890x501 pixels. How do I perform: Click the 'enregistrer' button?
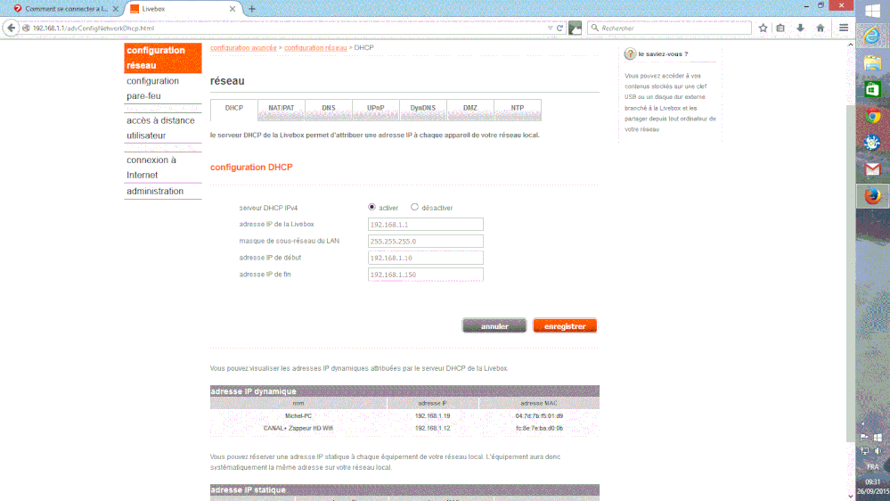pyautogui.click(x=565, y=326)
